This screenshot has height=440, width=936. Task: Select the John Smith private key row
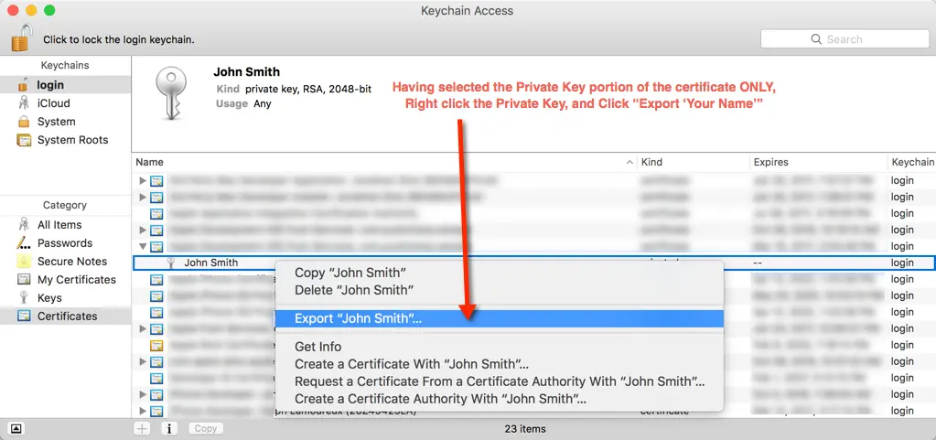[x=533, y=263]
